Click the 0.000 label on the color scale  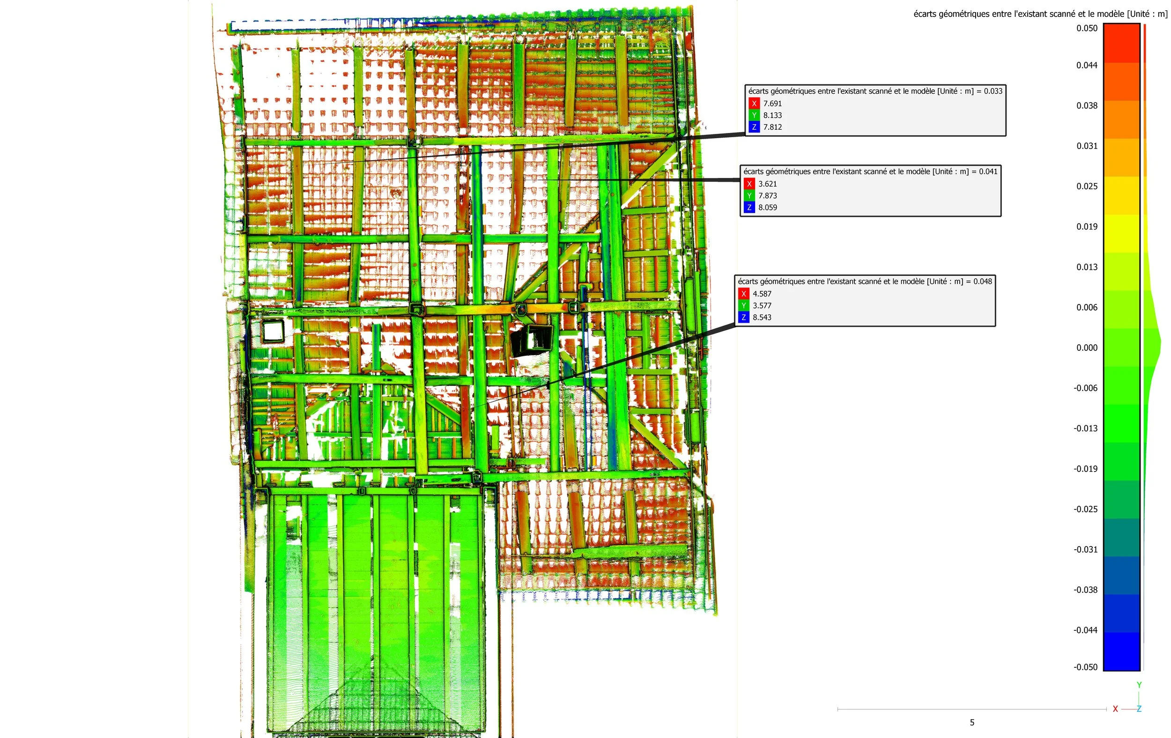(1086, 347)
